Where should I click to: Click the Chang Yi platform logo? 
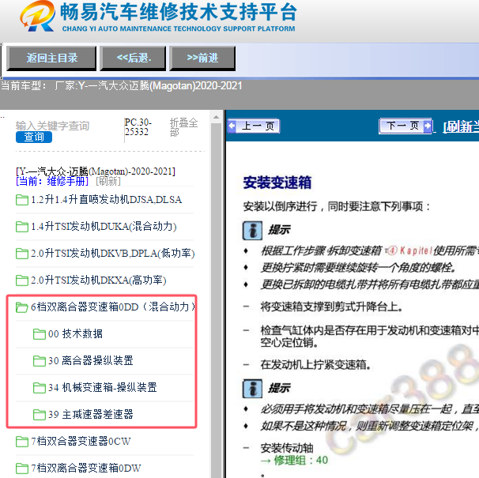click(x=38, y=16)
